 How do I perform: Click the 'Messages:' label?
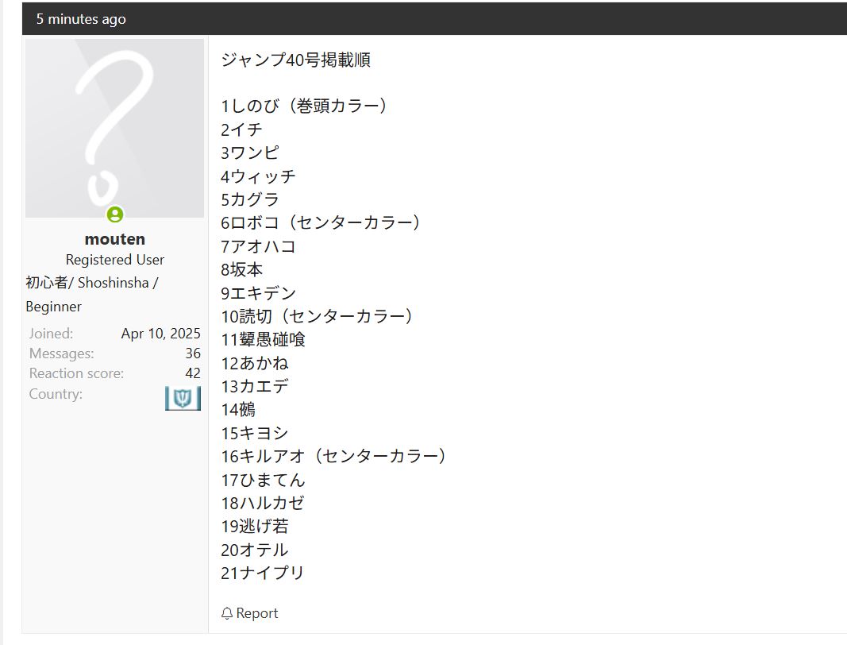pyautogui.click(x=62, y=353)
